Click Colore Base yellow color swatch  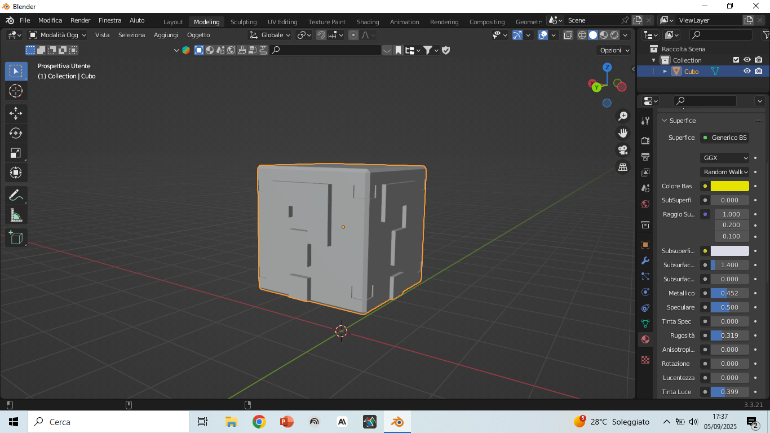point(730,186)
